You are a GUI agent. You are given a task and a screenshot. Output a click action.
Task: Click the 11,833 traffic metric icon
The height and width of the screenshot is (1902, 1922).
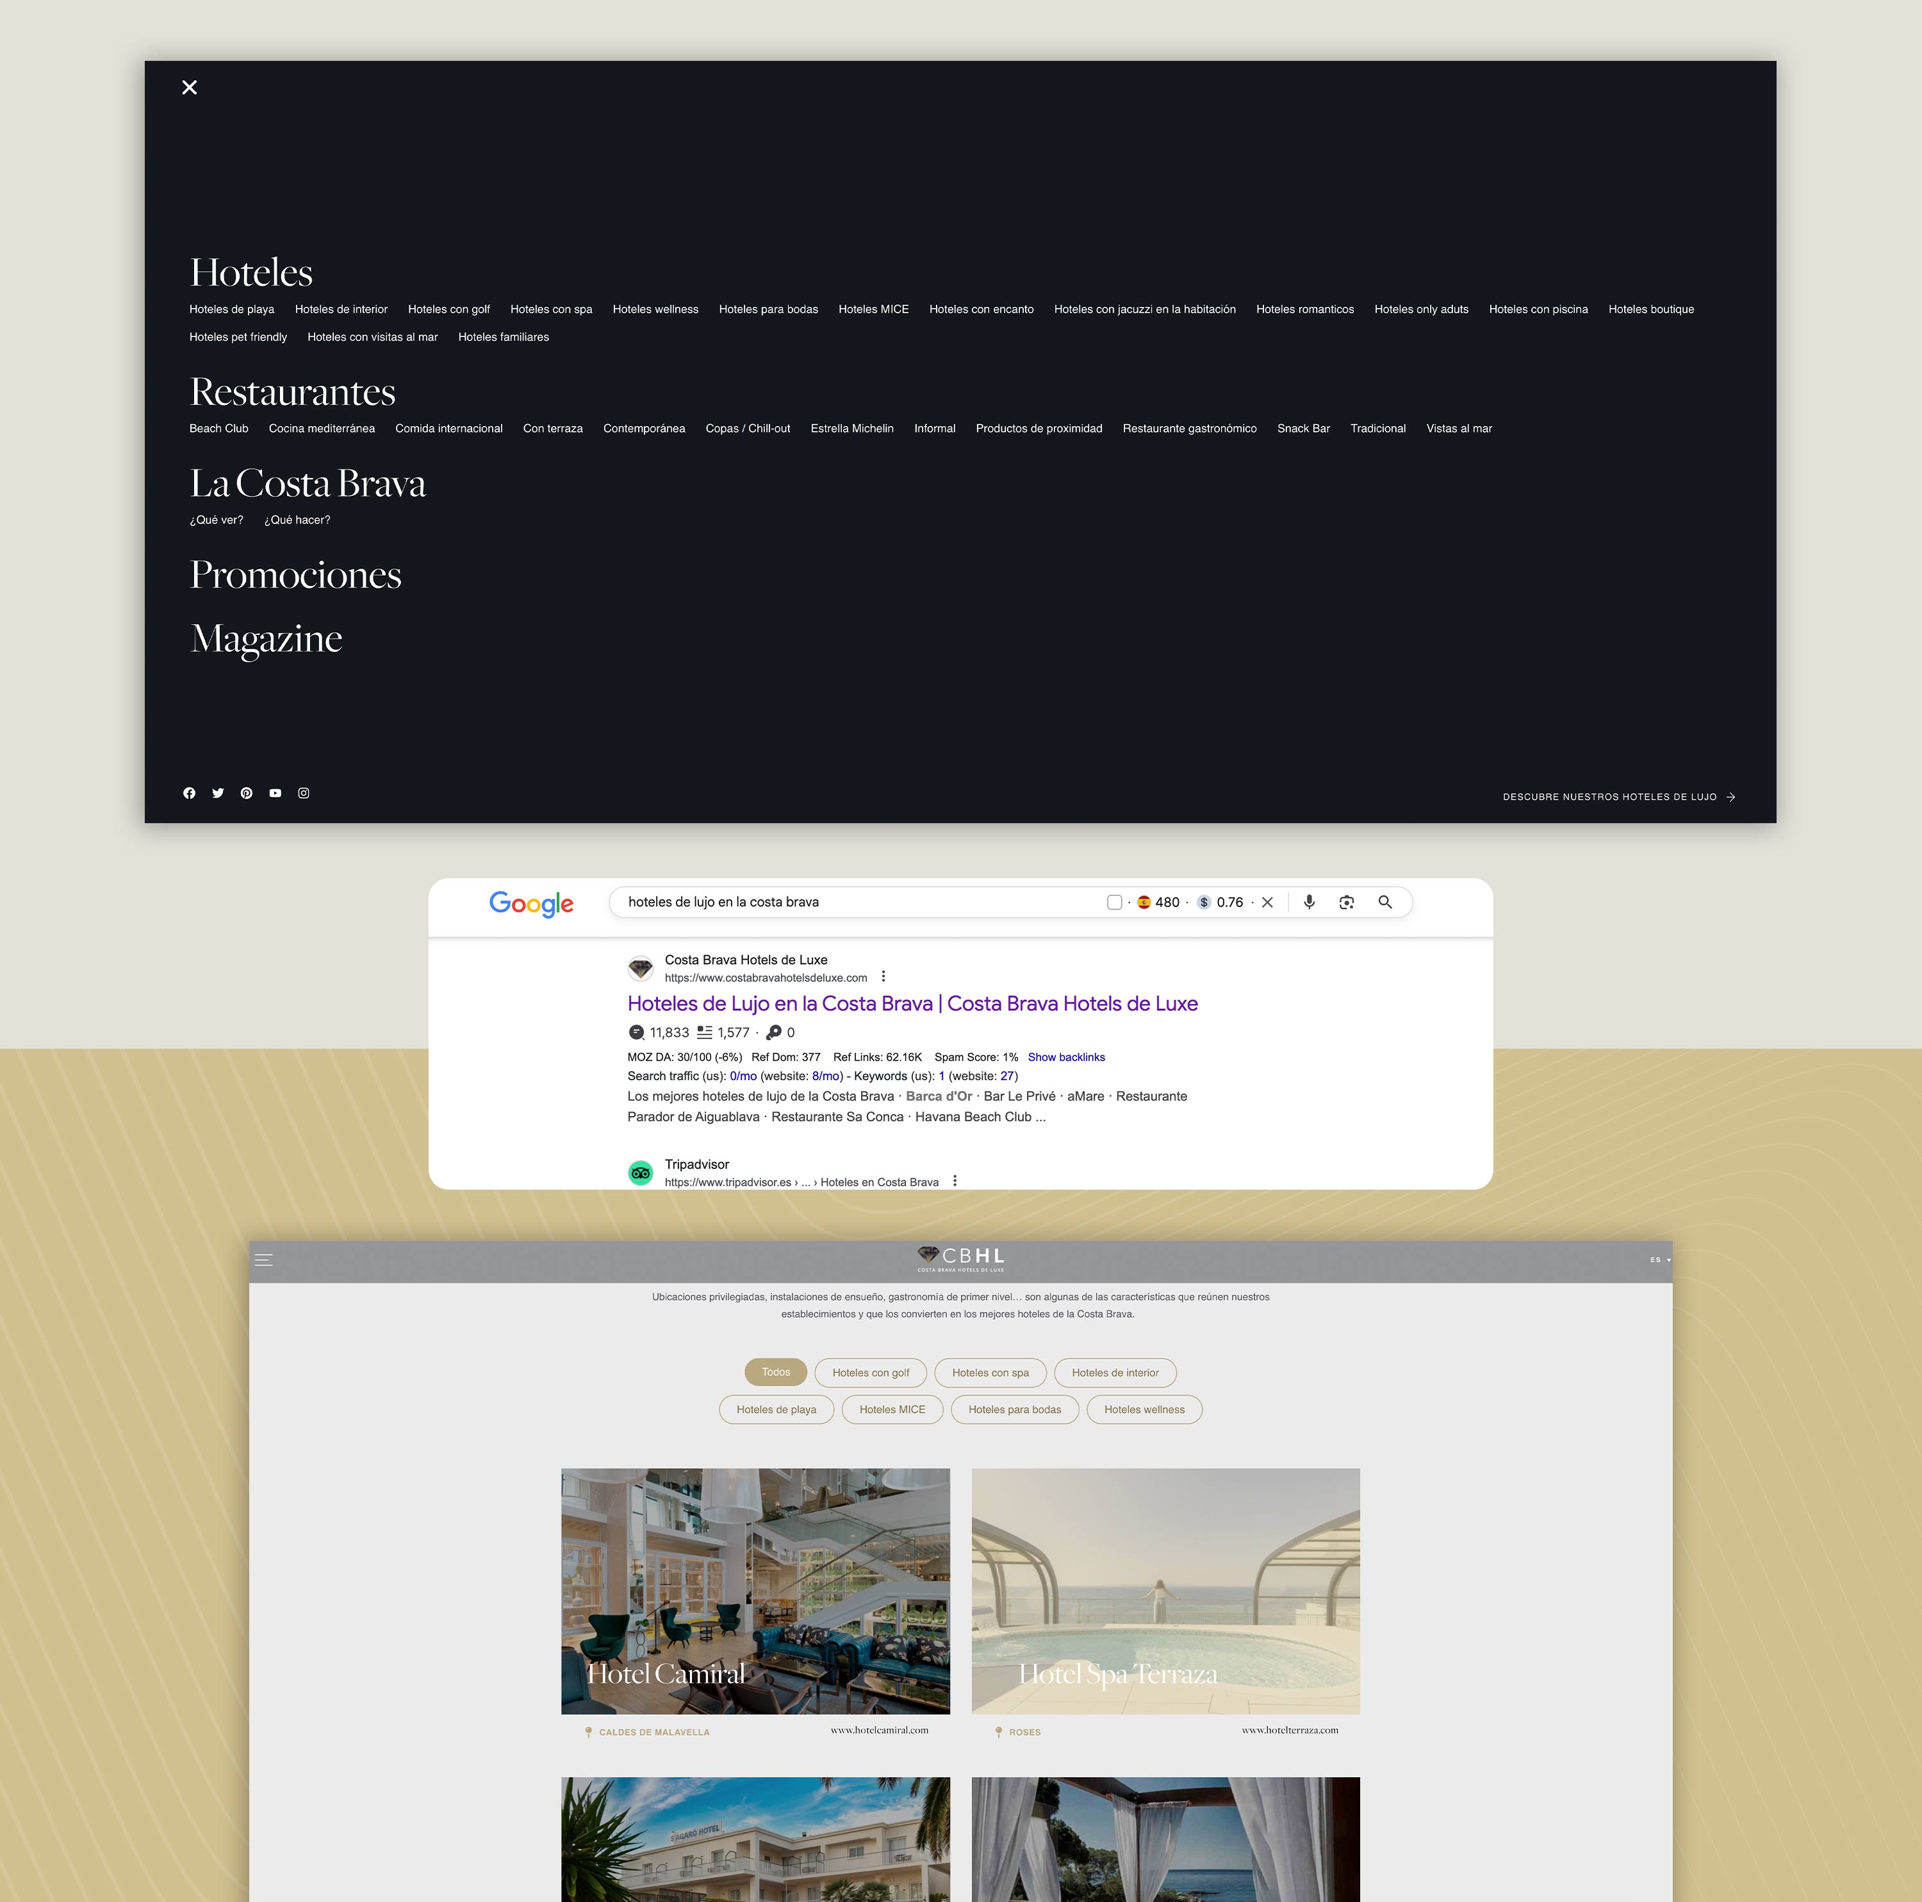(x=637, y=1033)
